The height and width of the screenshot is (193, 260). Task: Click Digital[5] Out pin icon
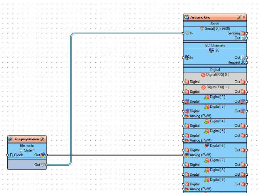tap(243, 135)
